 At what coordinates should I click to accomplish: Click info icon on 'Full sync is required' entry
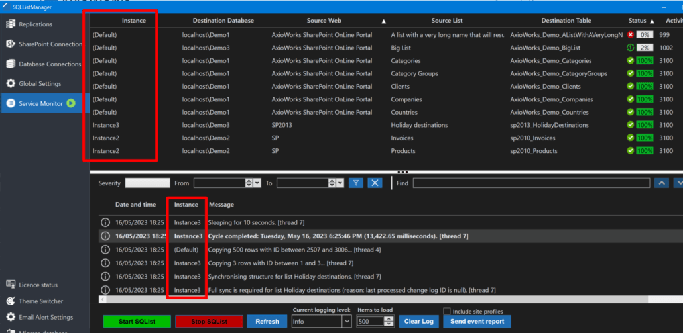[105, 290]
